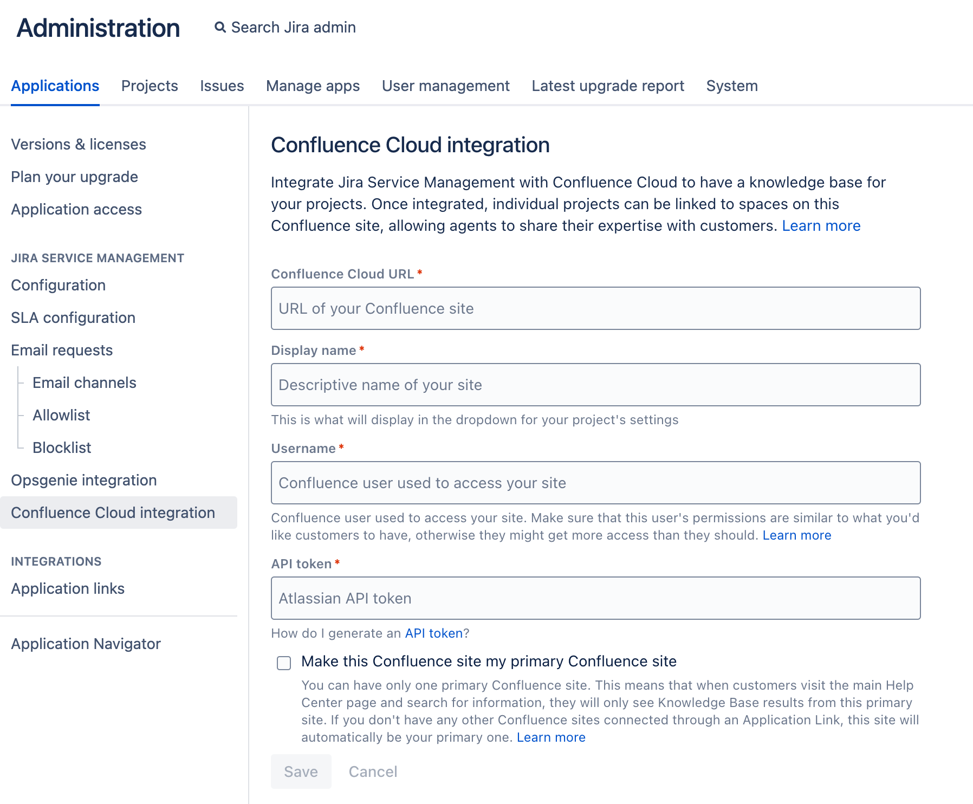
Task: Open Application links under Integrations
Action: pyautogui.click(x=68, y=589)
